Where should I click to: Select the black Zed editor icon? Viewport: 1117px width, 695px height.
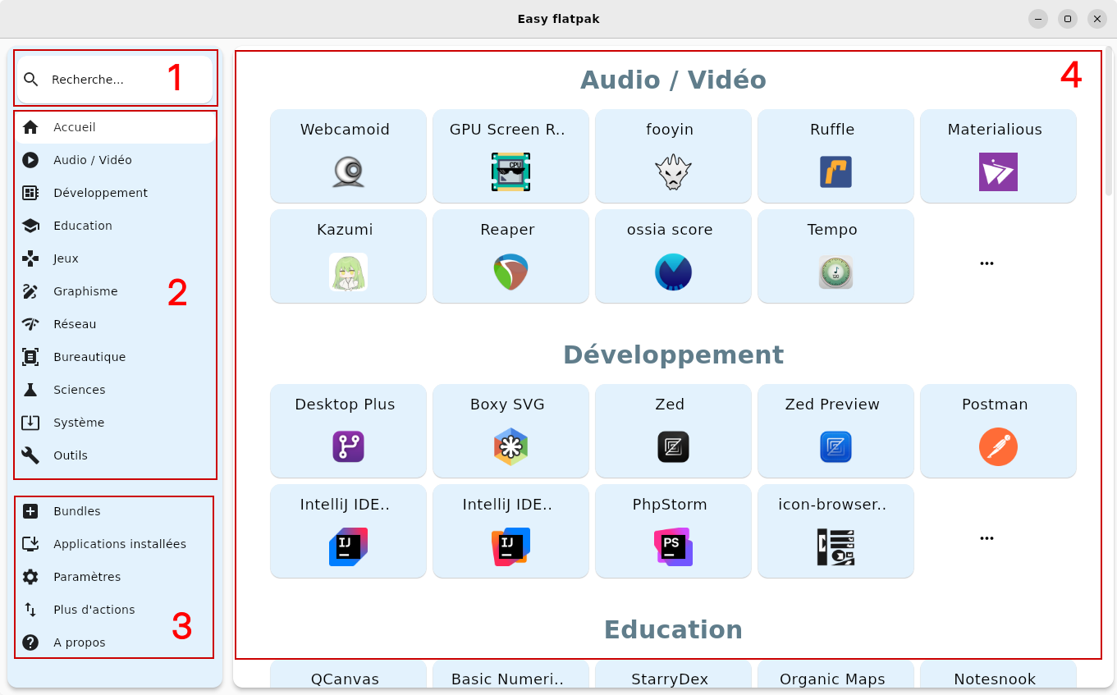click(673, 447)
